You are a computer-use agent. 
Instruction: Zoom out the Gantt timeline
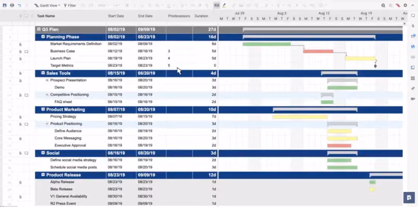pos(383,5)
